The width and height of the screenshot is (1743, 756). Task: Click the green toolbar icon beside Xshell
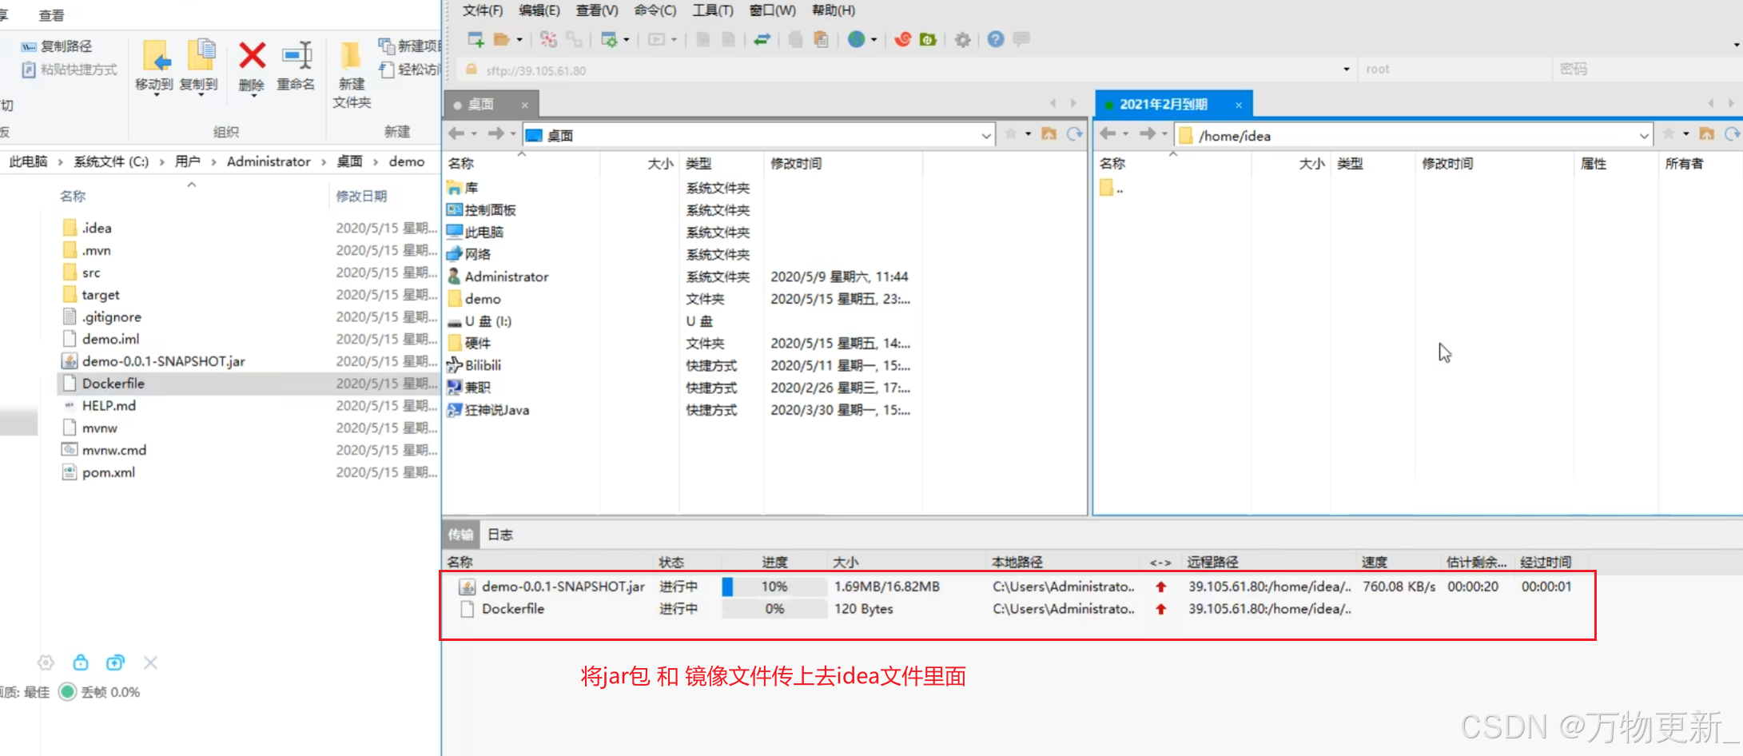pyautogui.click(x=928, y=39)
